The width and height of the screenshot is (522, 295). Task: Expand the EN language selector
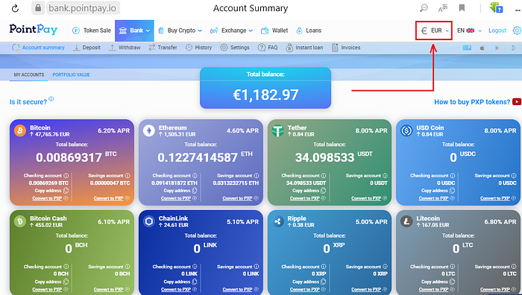click(469, 31)
